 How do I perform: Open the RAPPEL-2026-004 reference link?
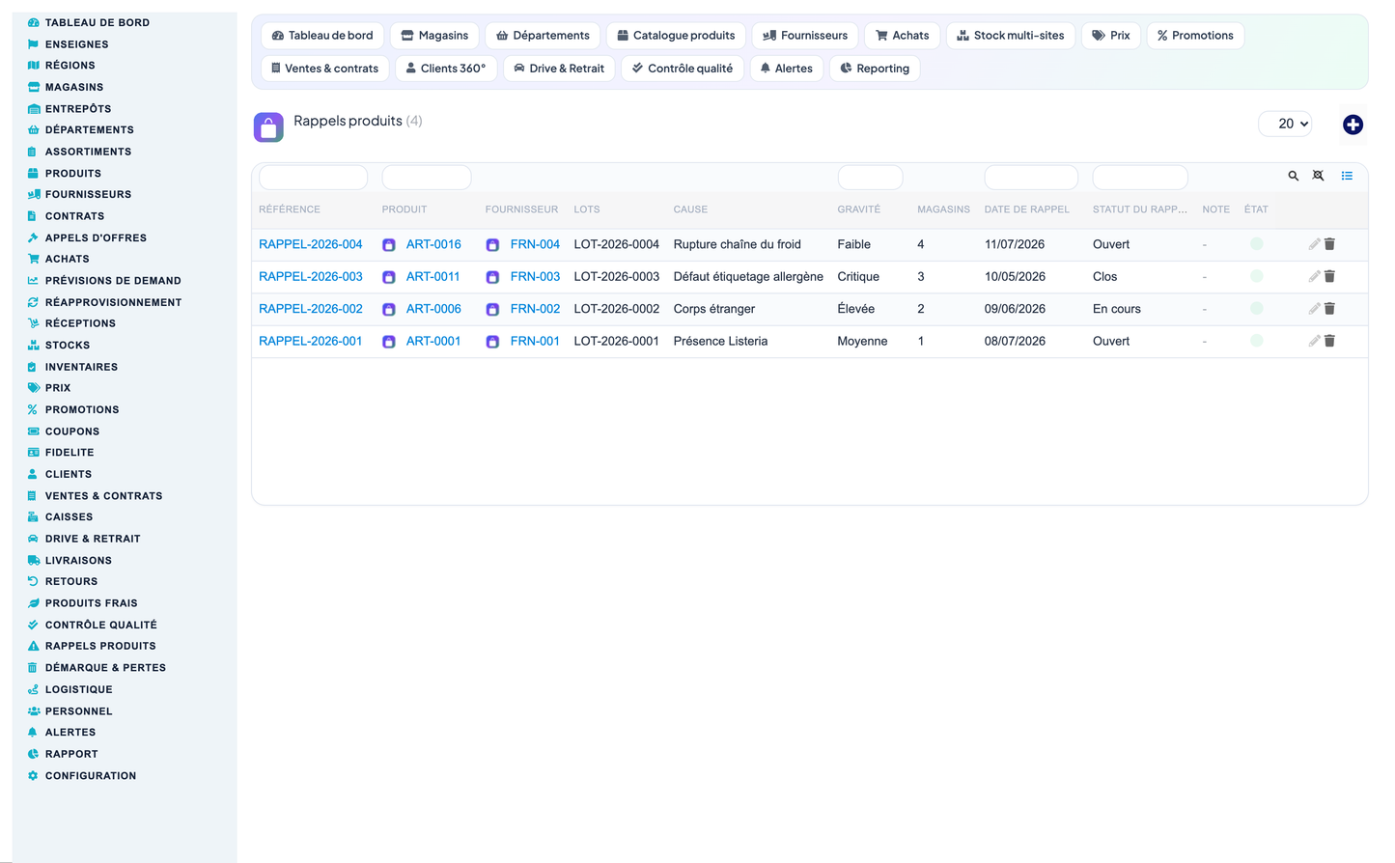pos(311,244)
